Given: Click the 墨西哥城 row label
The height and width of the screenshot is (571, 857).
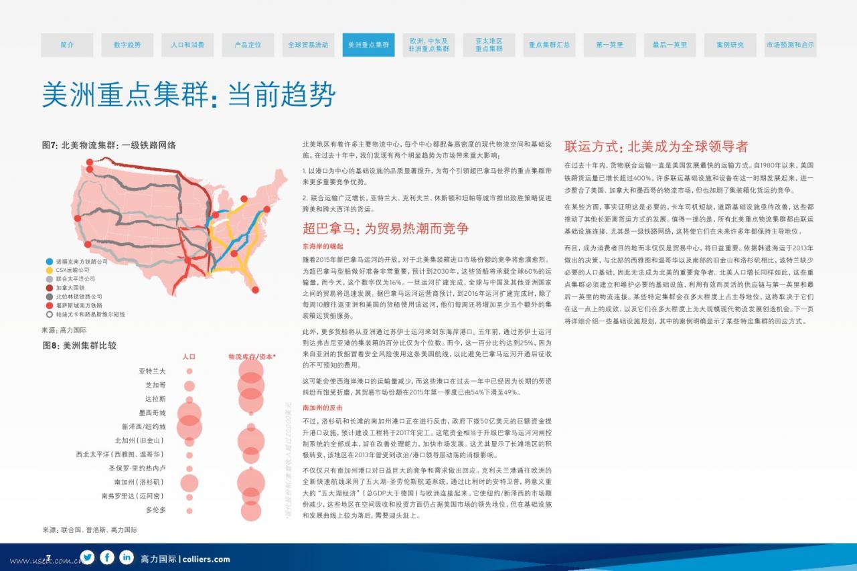Looking at the screenshot, I should 152,413.
